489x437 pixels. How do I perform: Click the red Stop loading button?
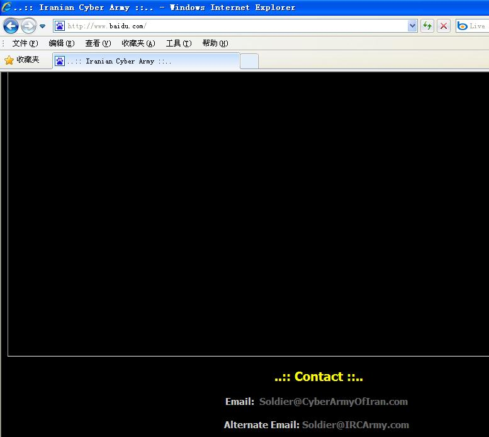444,26
